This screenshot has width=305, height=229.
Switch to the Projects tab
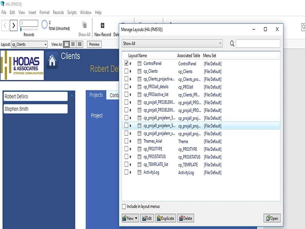point(96,95)
